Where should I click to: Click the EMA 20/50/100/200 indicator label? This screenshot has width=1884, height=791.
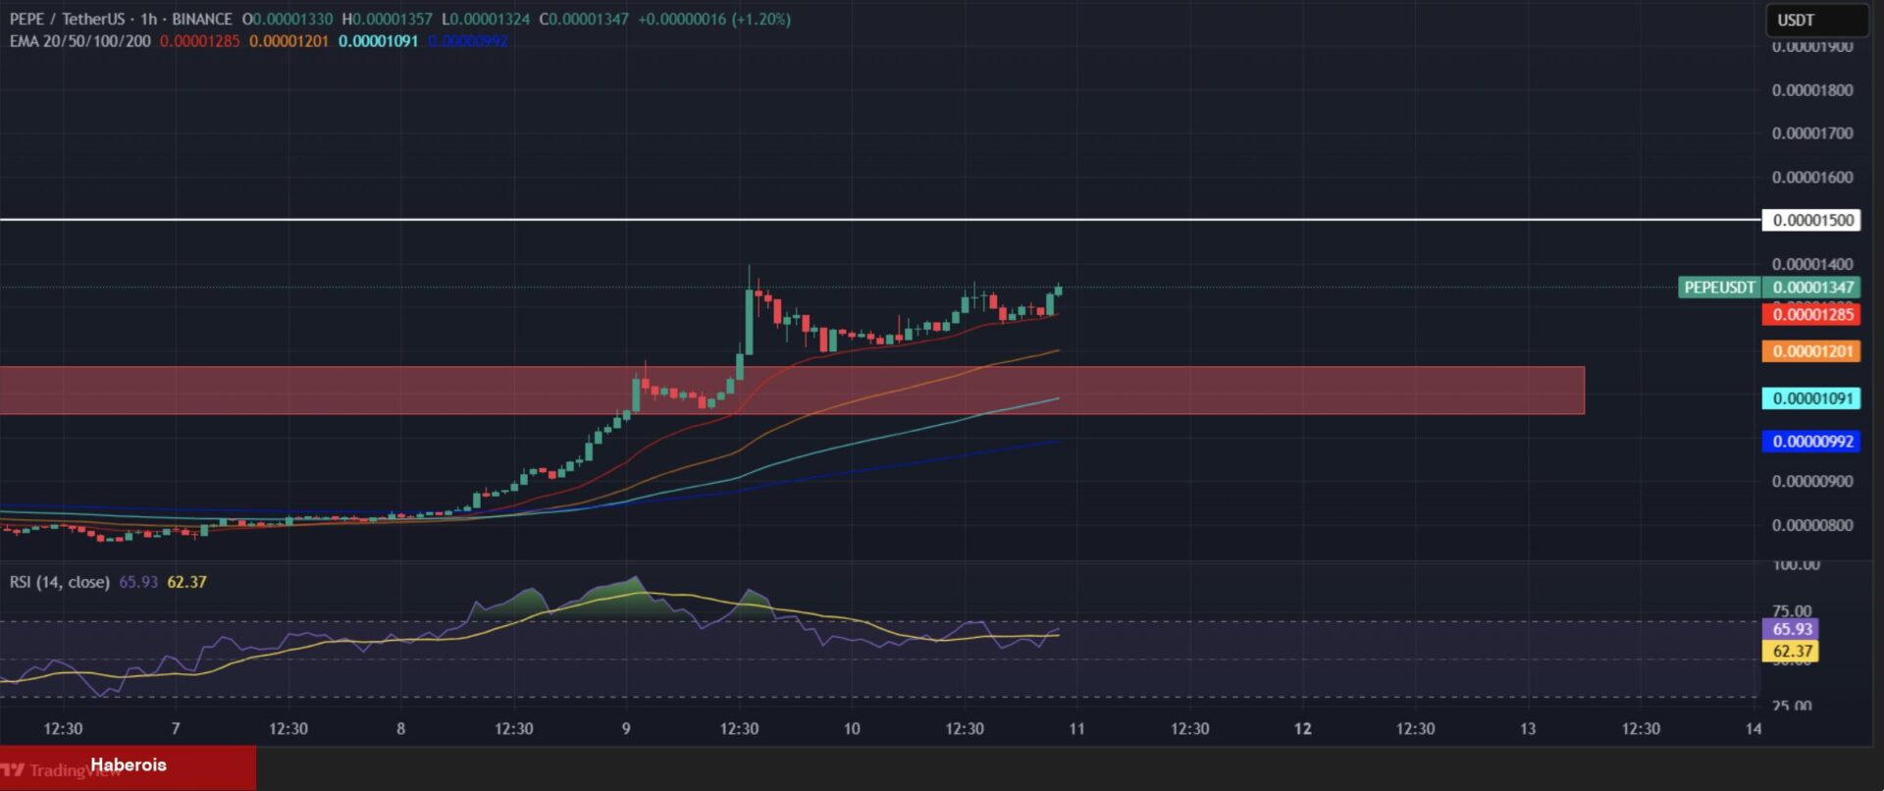80,41
